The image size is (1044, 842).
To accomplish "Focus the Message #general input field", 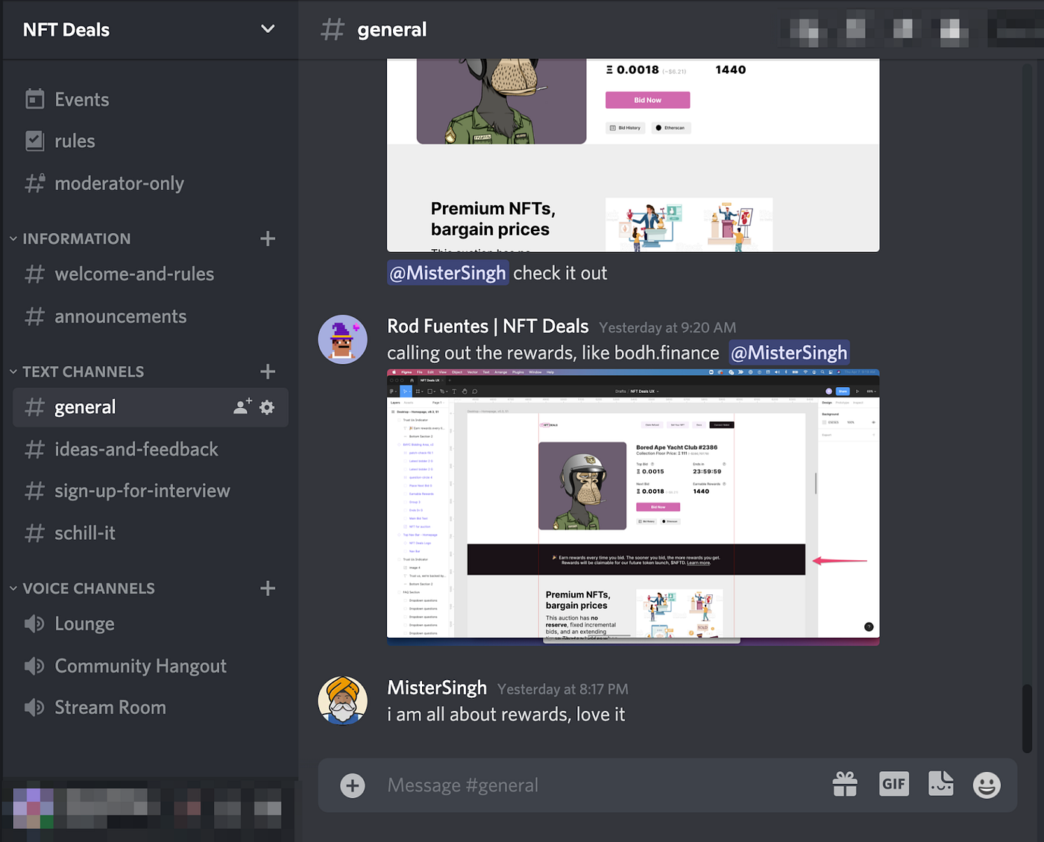I will tap(597, 785).
